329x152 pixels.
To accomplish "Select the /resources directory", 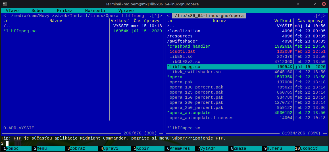I will (246, 36).
